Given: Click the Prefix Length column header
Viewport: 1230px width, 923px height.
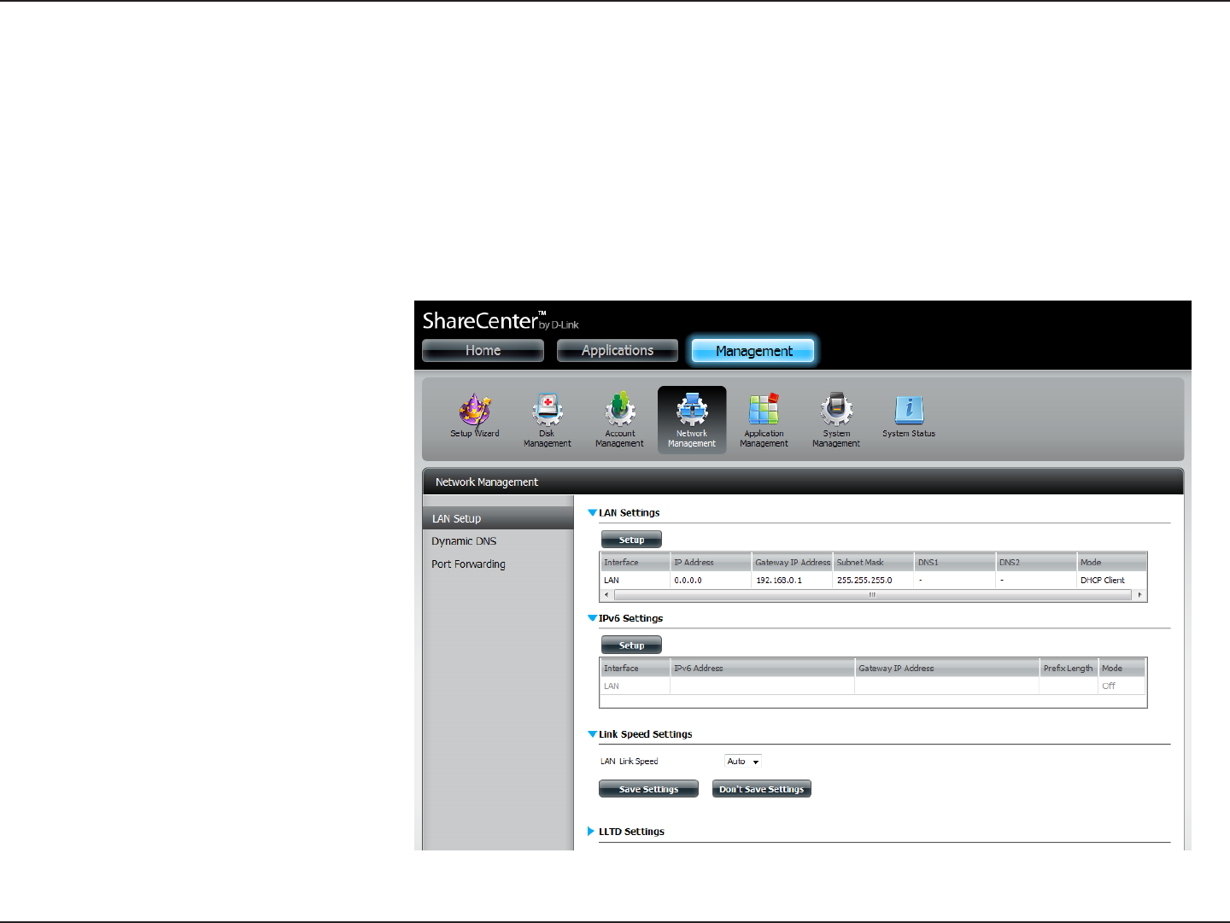Looking at the screenshot, I should pyautogui.click(x=1069, y=669).
